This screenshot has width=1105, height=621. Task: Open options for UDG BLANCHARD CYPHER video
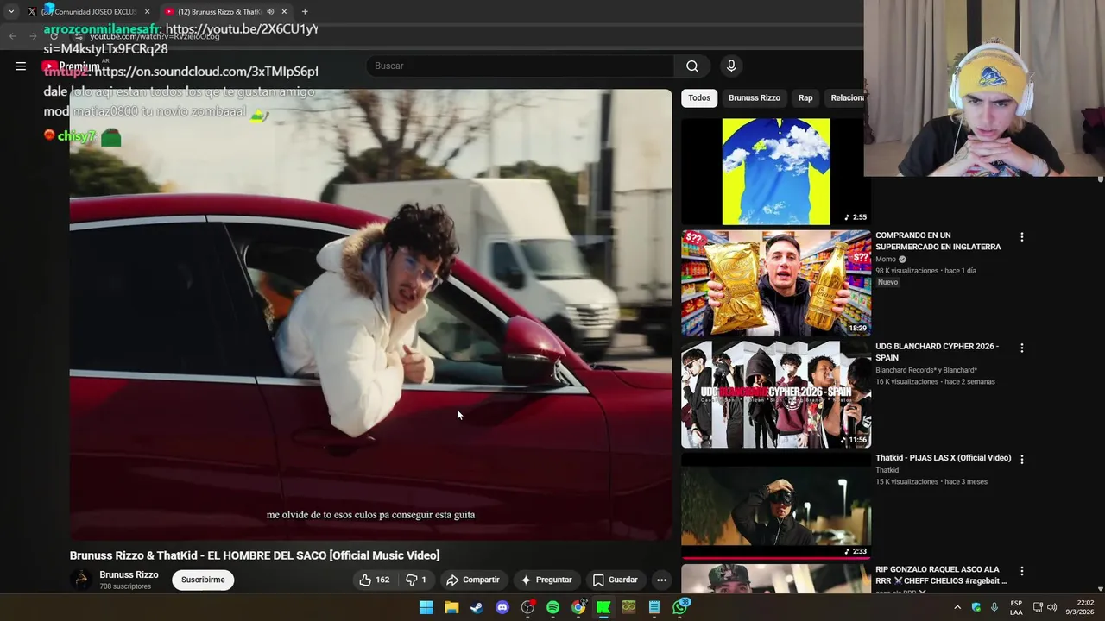(1022, 348)
